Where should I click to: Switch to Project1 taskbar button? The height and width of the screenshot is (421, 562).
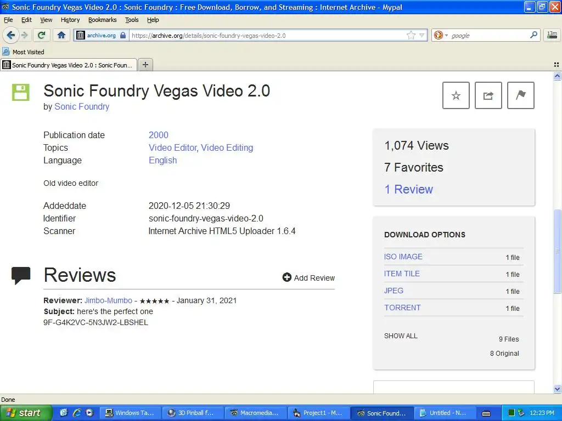pyautogui.click(x=319, y=413)
